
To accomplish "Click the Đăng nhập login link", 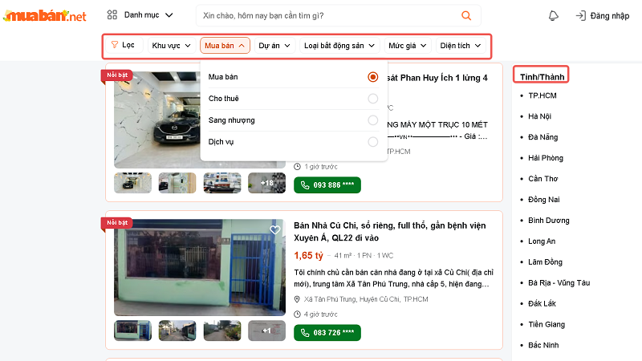I will pyautogui.click(x=609, y=16).
